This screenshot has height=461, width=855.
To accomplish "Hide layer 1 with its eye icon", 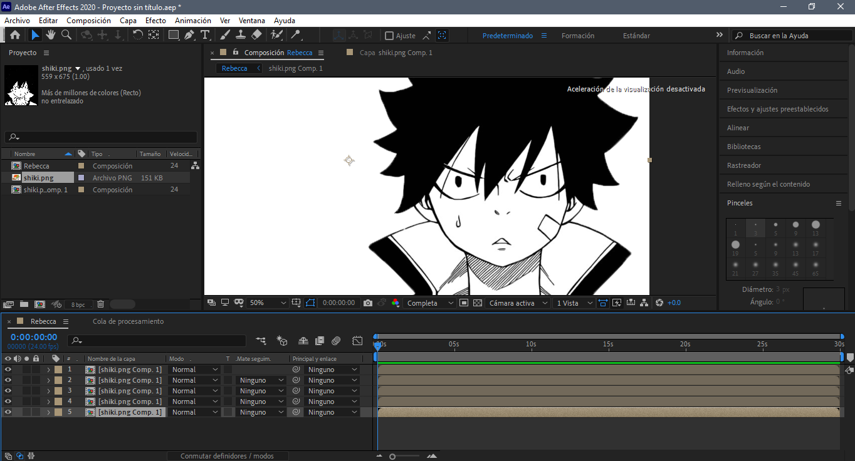I will click(x=8, y=370).
